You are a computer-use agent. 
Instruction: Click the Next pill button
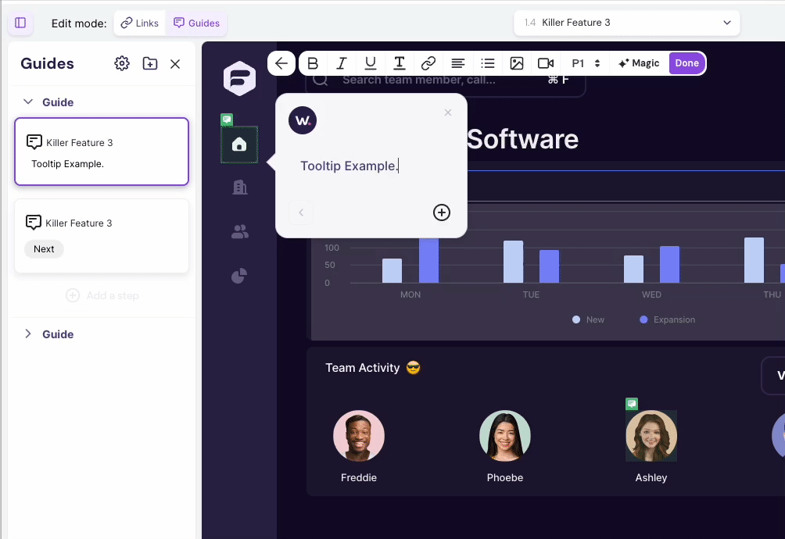[x=44, y=249]
